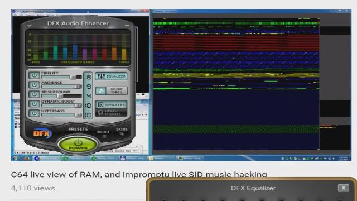Click the Dynamic Boost slider handle

78,106
